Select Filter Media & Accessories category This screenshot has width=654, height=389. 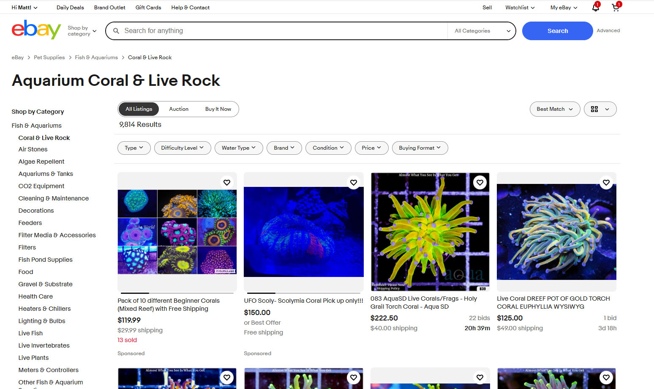click(57, 235)
